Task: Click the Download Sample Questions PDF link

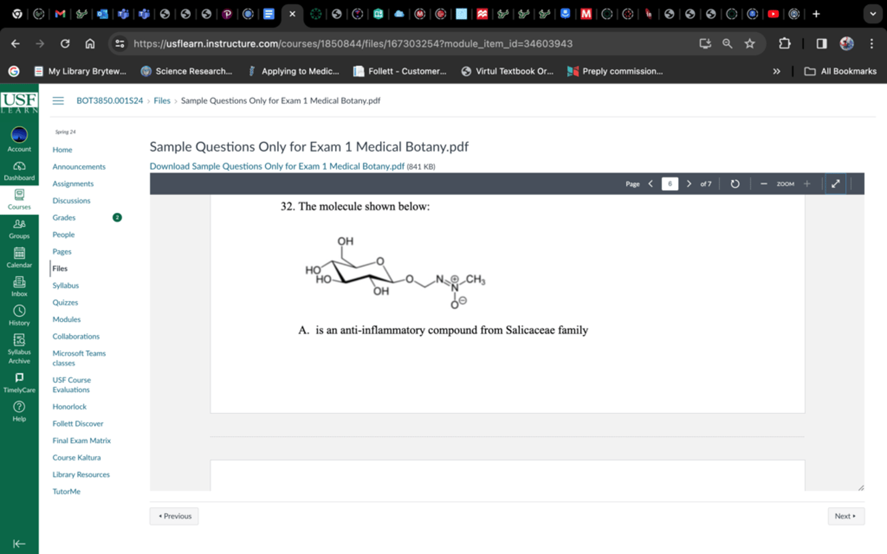Action: click(277, 166)
